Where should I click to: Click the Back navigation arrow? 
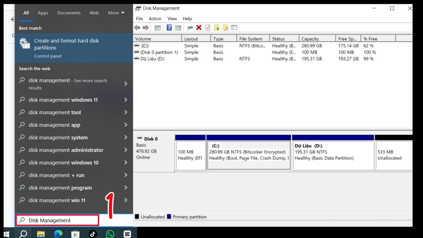[137, 28]
